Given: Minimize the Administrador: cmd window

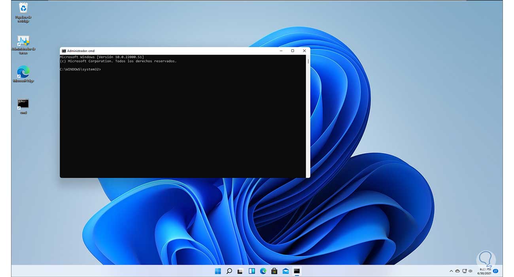Looking at the screenshot, I should 281,51.
